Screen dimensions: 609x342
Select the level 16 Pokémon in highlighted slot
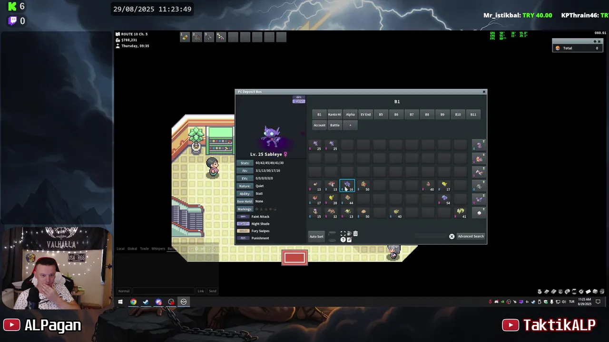[347, 186]
